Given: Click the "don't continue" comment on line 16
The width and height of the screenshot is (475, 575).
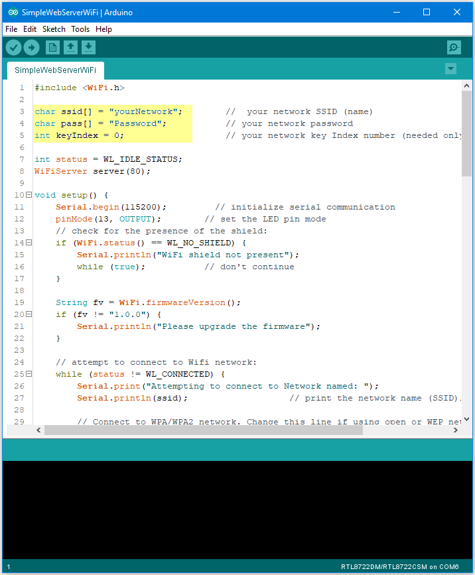Looking at the screenshot, I should 249,267.
